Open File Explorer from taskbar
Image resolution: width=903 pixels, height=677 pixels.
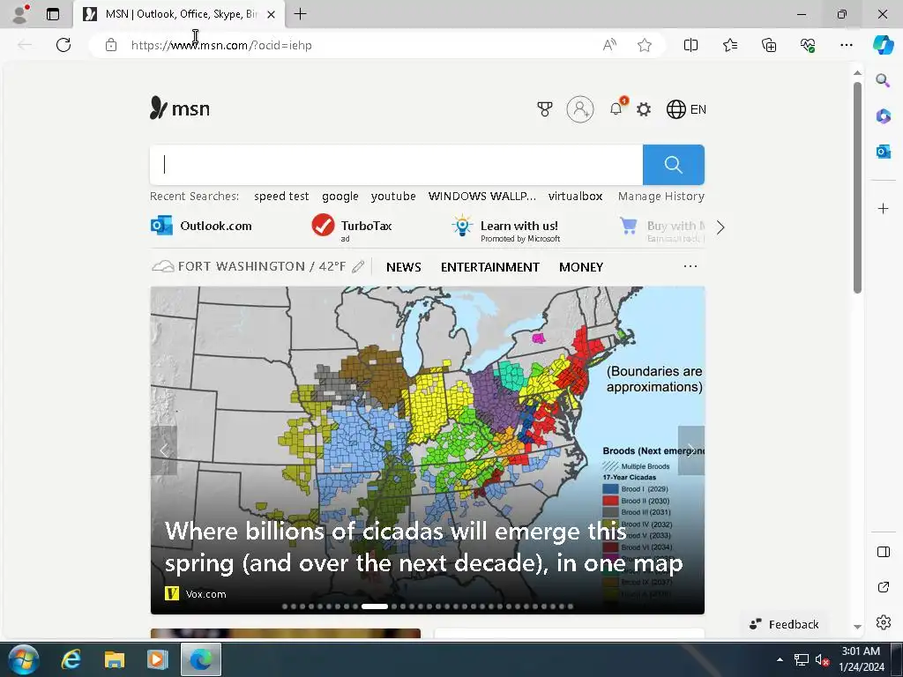pyautogui.click(x=114, y=659)
